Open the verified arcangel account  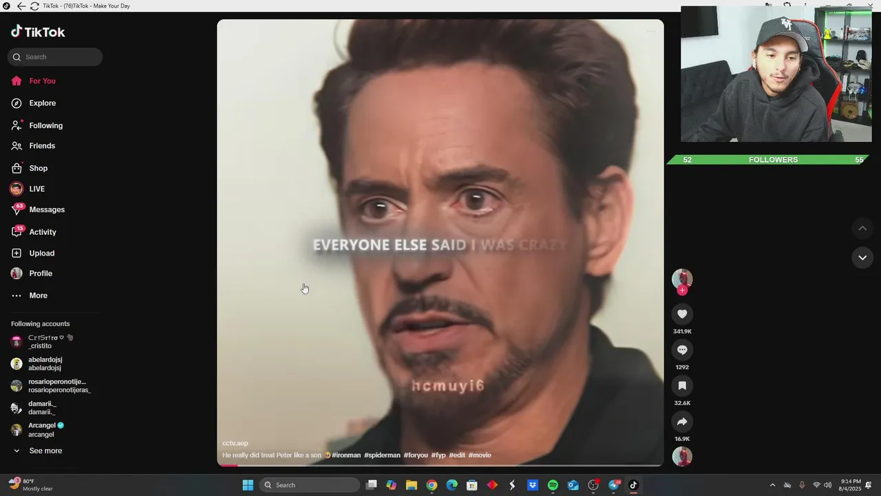(x=38, y=430)
